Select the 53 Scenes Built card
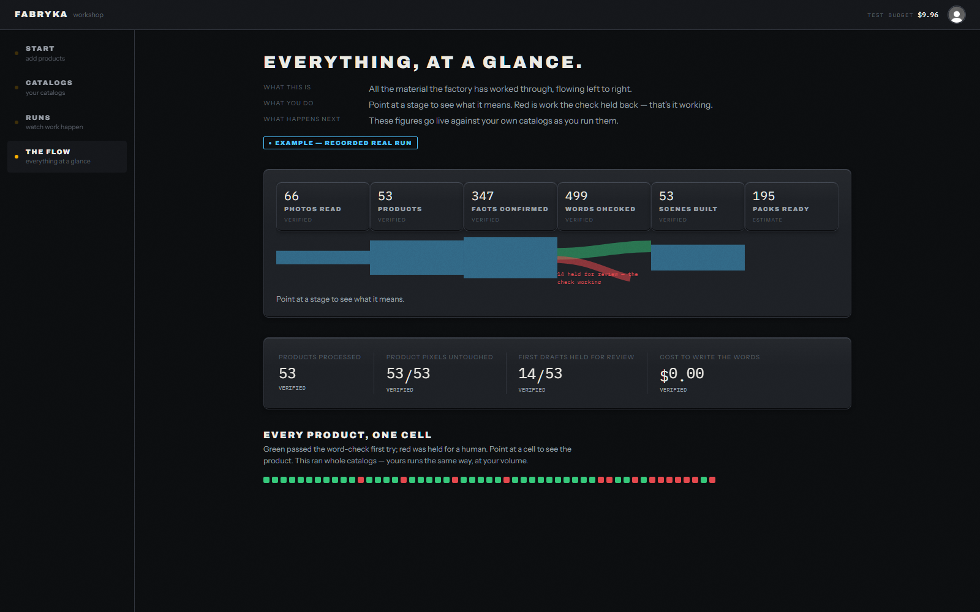Image resolution: width=980 pixels, height=612 pixels. point(698,206)
